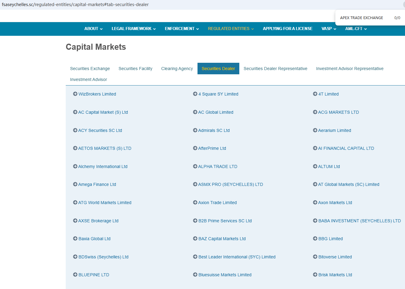
Task: Open the REGULATED ENTITIES dropdown menu
Action: (231, 29)
